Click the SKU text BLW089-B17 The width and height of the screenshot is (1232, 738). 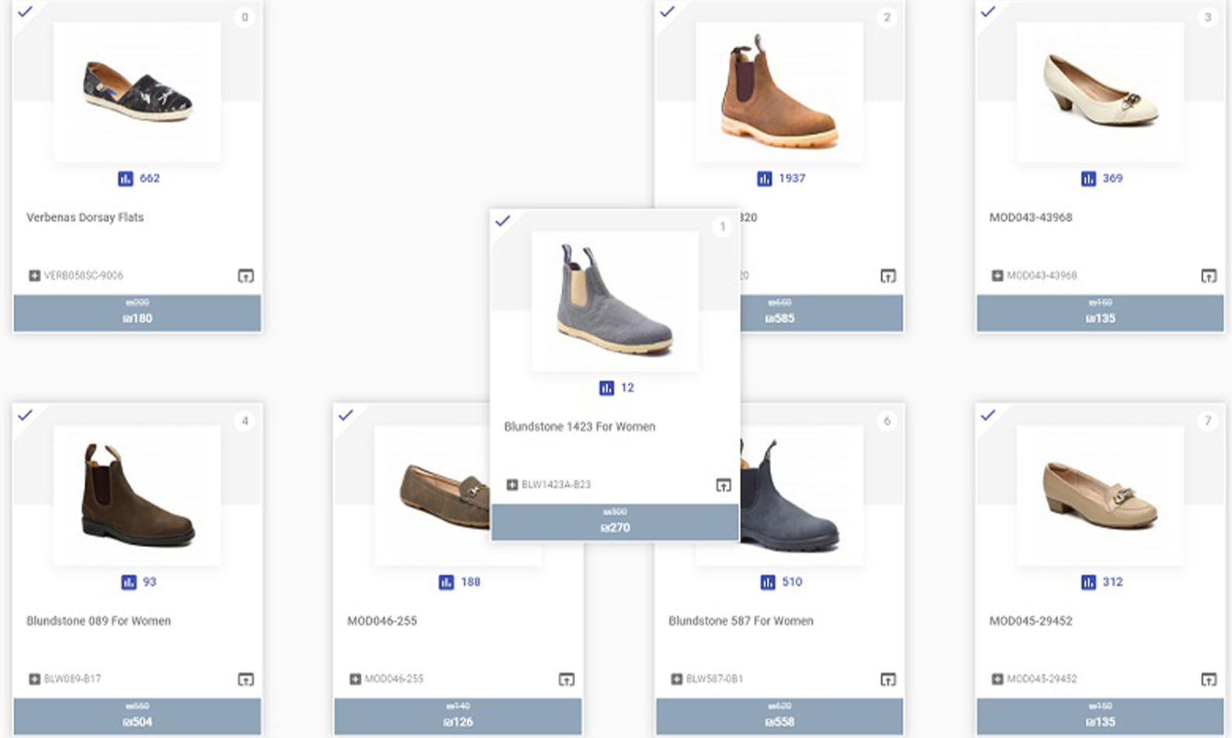72,679
